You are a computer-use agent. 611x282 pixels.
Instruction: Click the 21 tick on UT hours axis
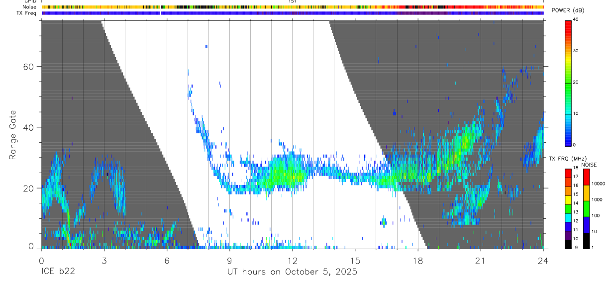pos(480,260)
